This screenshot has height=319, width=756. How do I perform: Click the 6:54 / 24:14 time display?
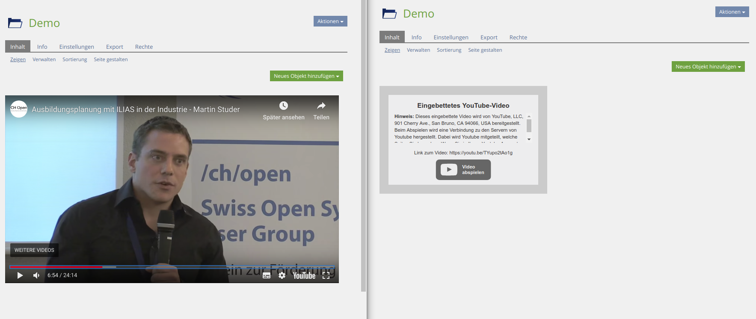point(62,275)
